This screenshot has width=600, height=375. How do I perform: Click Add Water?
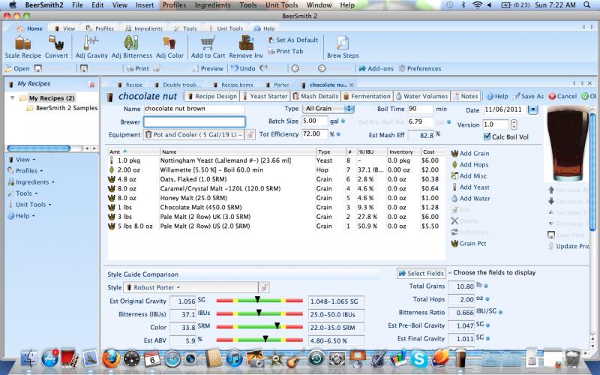coord(471,199)
